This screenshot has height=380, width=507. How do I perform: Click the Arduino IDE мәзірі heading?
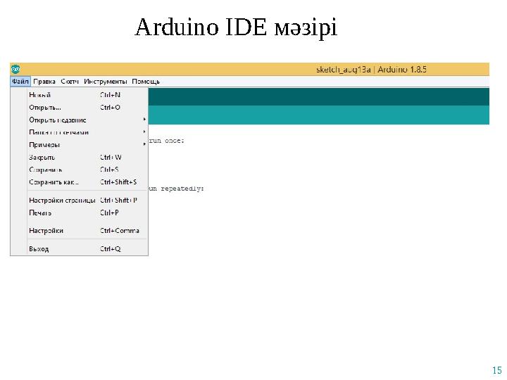[236, 27]
